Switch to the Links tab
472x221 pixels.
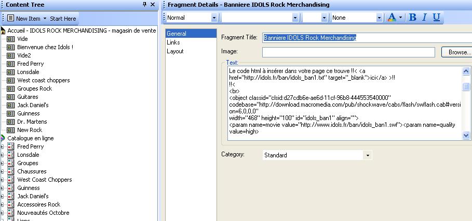(173, 42)
